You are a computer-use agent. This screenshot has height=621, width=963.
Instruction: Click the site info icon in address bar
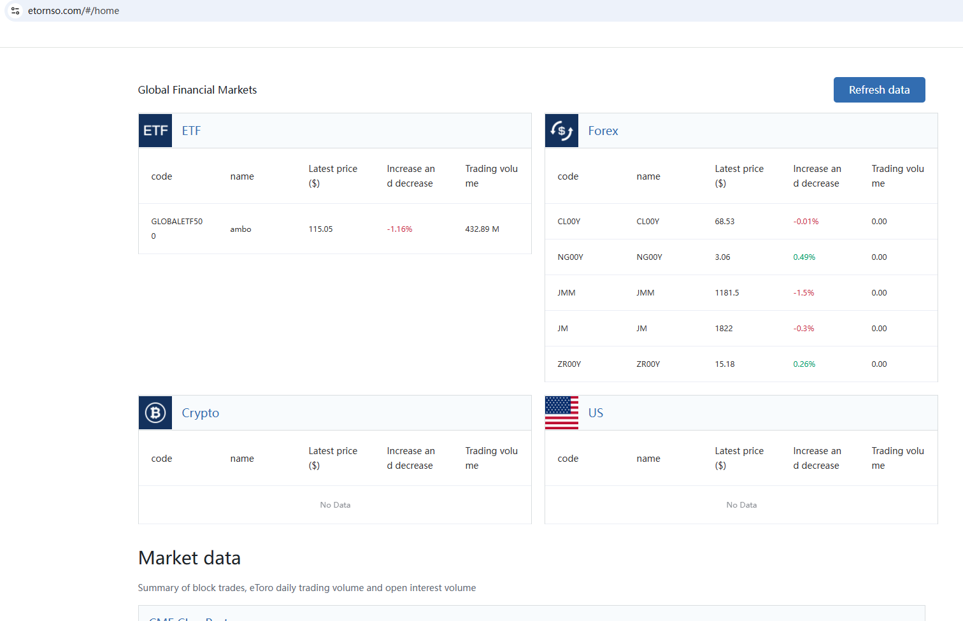point(15,11)
